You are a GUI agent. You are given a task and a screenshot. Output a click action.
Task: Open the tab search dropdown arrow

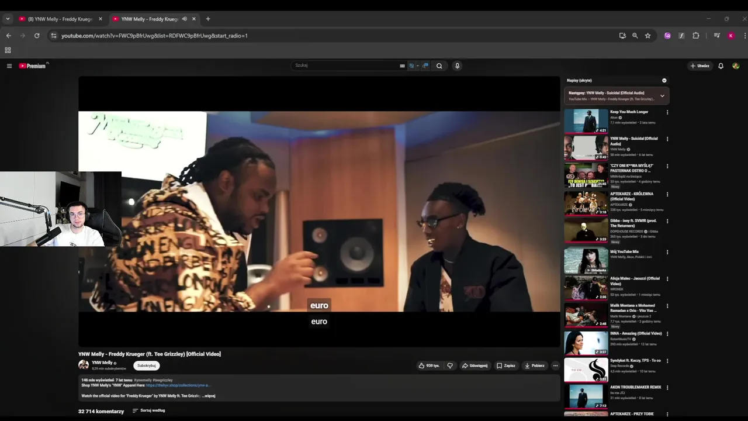(x=8, y=19)
